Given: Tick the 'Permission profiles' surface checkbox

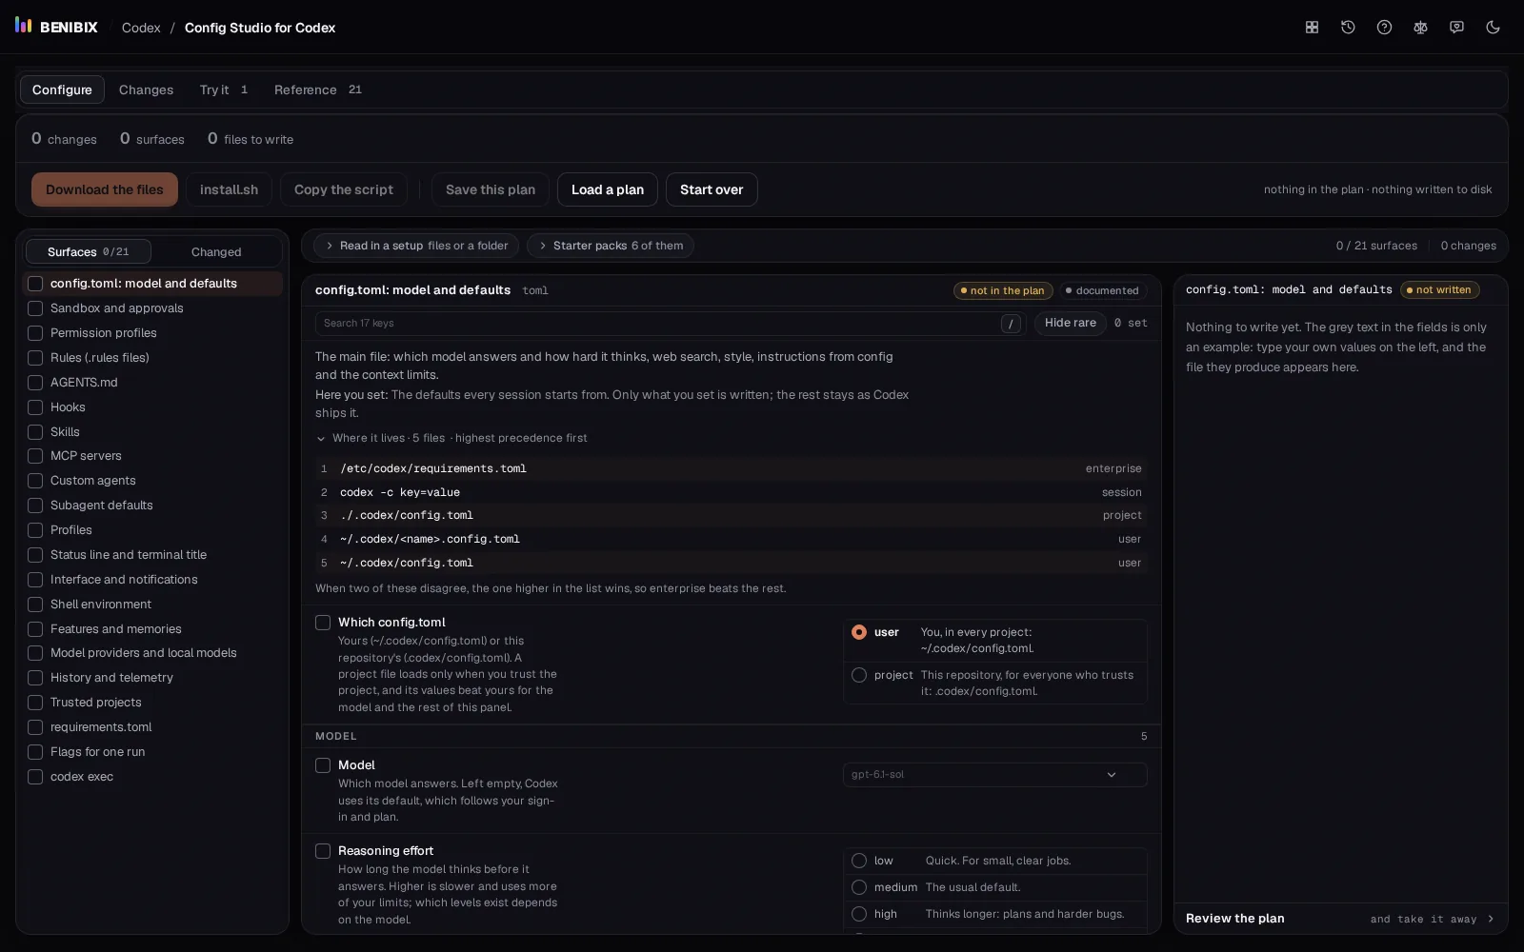Looking at the screenshot, I should coord(35,333).
